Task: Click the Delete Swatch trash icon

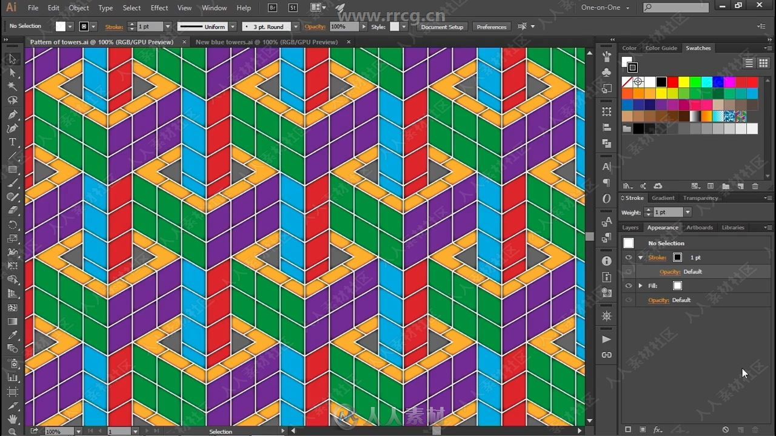Action: (x=755, y=186)
